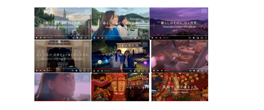
Task: Open settings menu on the 'winter air' video
Action: click(76, 71)
